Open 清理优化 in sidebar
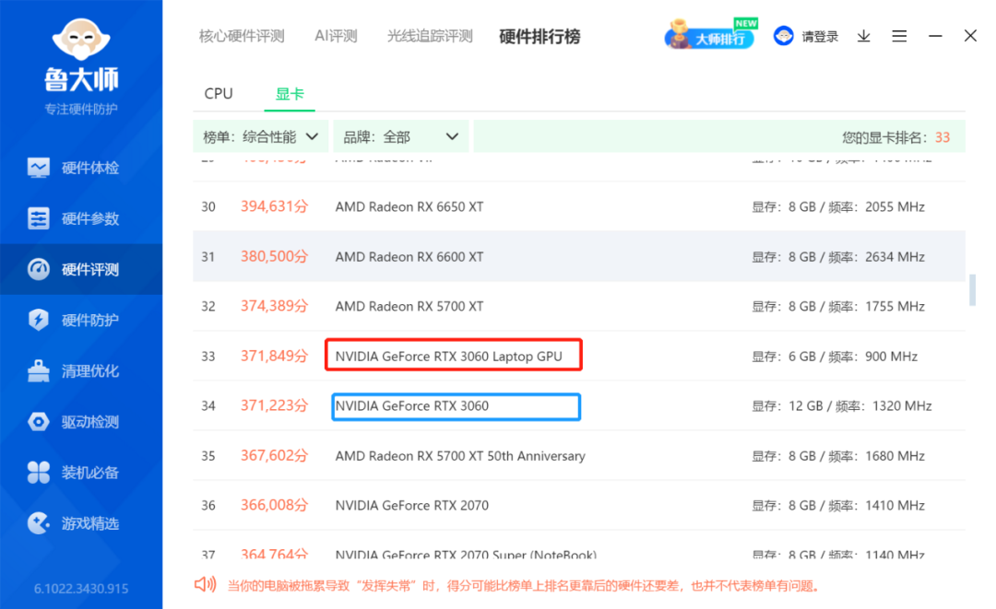 coord(81,370)
